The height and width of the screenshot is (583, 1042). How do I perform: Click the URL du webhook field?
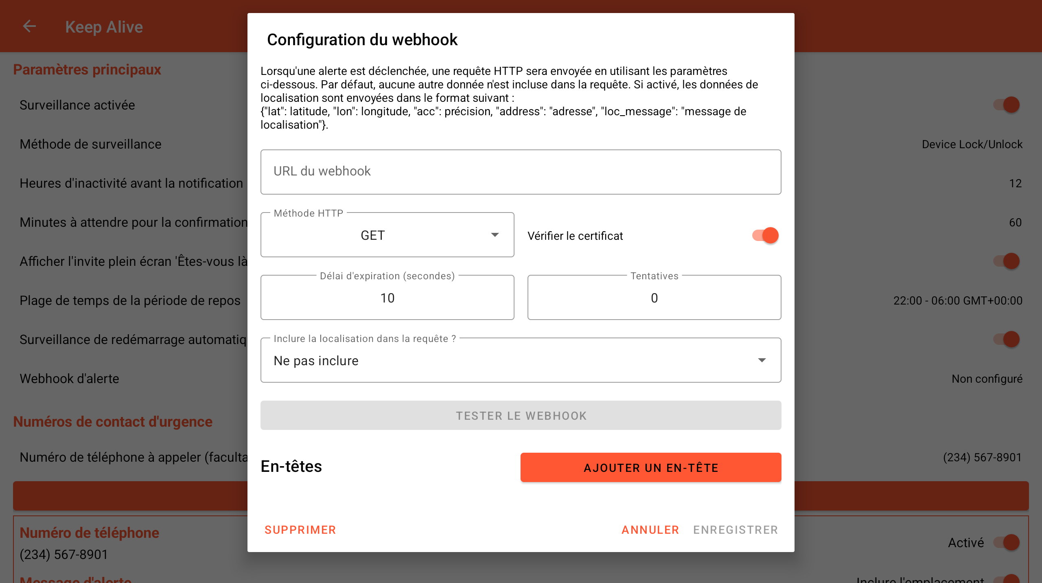tap(521, 172)
